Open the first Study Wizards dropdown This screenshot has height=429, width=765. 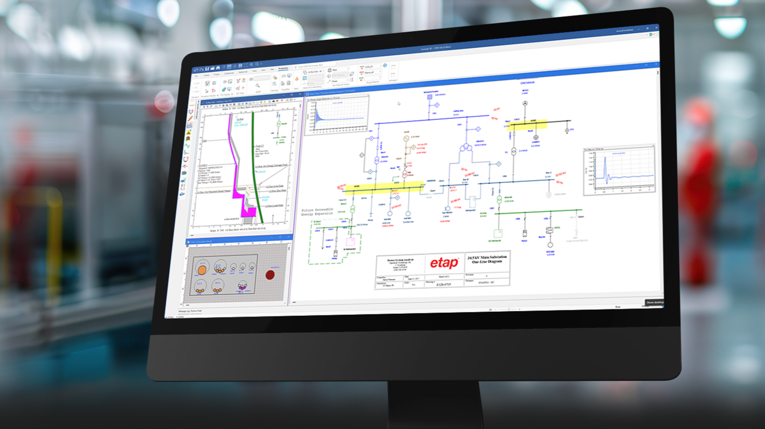(x=373, y=66)
